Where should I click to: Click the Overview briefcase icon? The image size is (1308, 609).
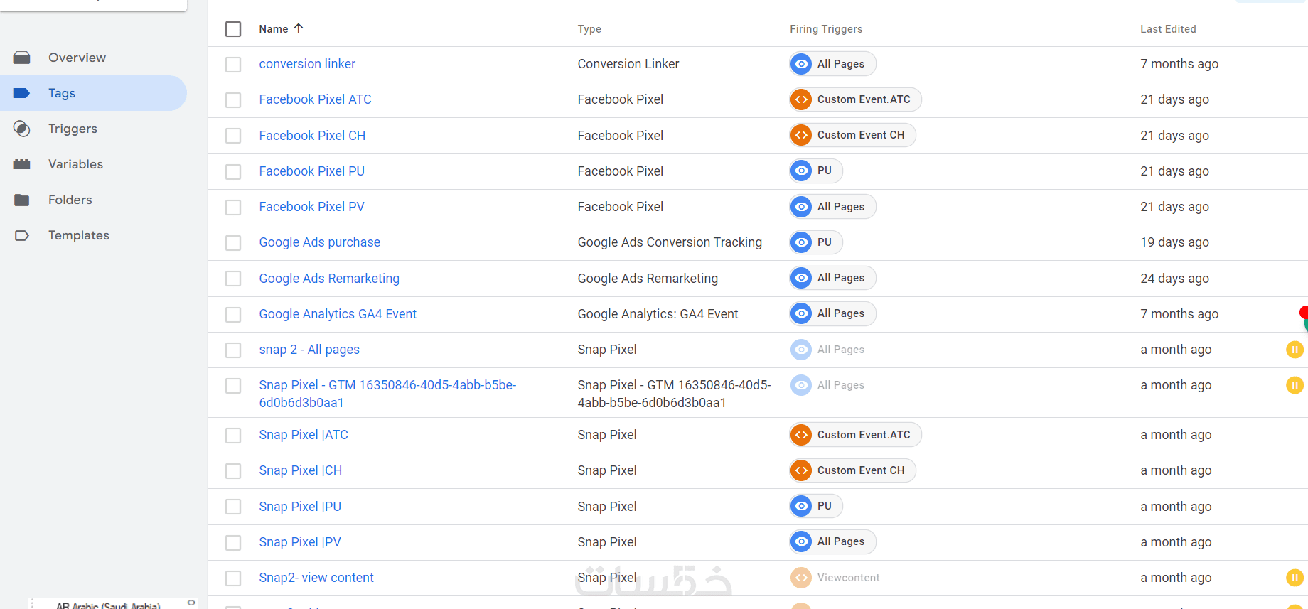pyautogui.click(x=22, y=58)
